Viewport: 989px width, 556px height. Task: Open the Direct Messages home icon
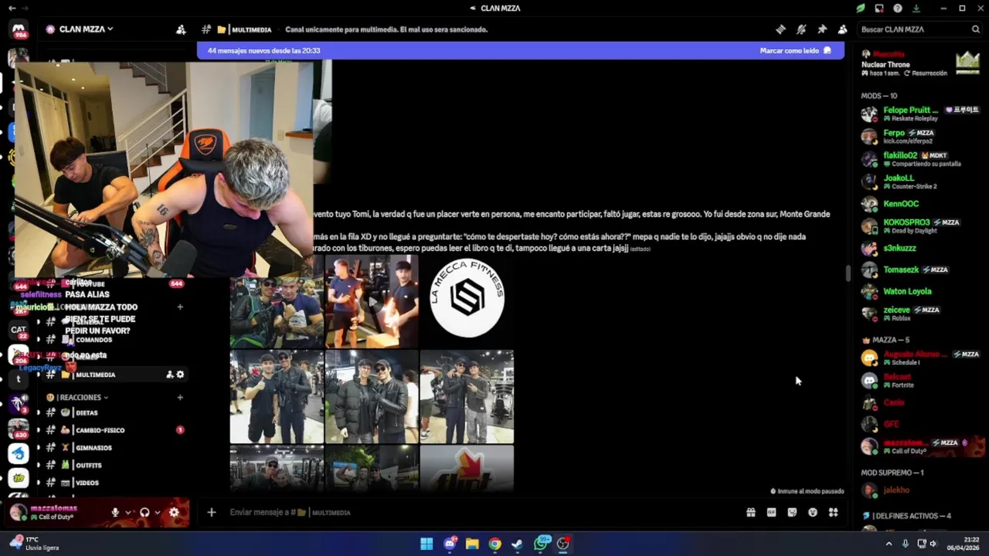[19, 30]
